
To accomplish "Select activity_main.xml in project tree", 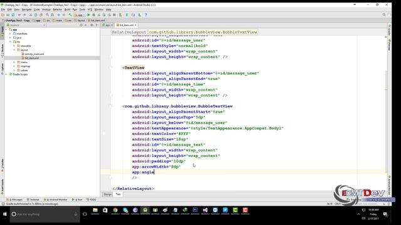I will 34,54.
